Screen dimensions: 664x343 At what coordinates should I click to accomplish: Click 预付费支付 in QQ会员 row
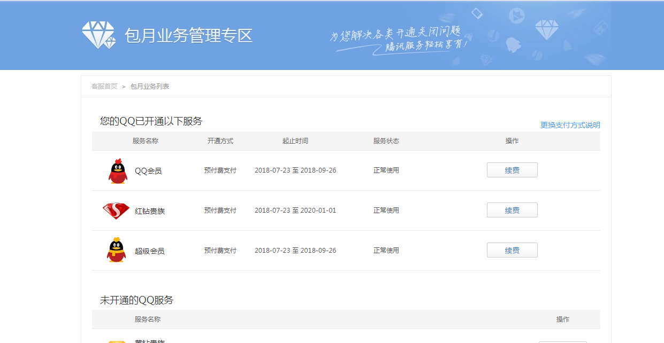(220, 170)
